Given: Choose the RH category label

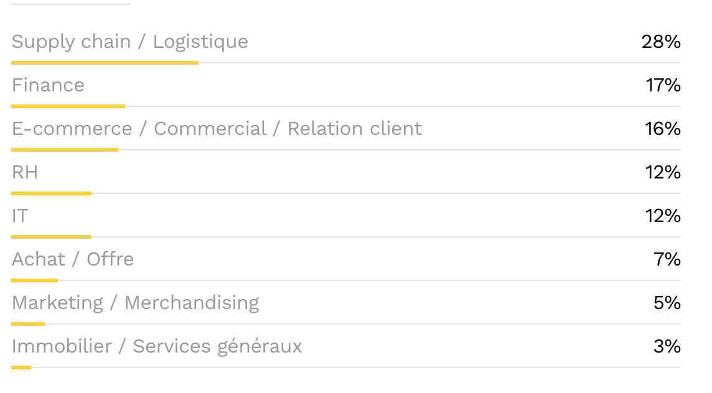Looking at the screenshot, I should (25, 172).
